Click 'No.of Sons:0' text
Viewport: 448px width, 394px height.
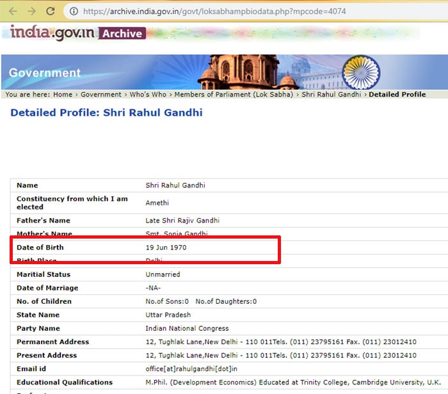(x=167, y=301)
